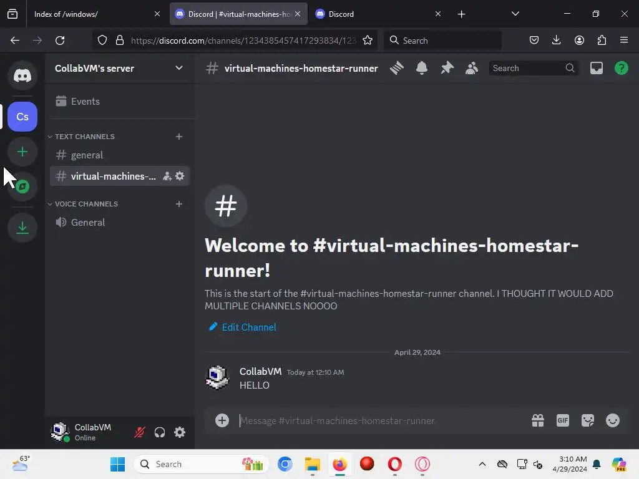Viewport: 639px width, 479px height.
Task: Create new voice channel plus icon
Action: coord(179,204)
